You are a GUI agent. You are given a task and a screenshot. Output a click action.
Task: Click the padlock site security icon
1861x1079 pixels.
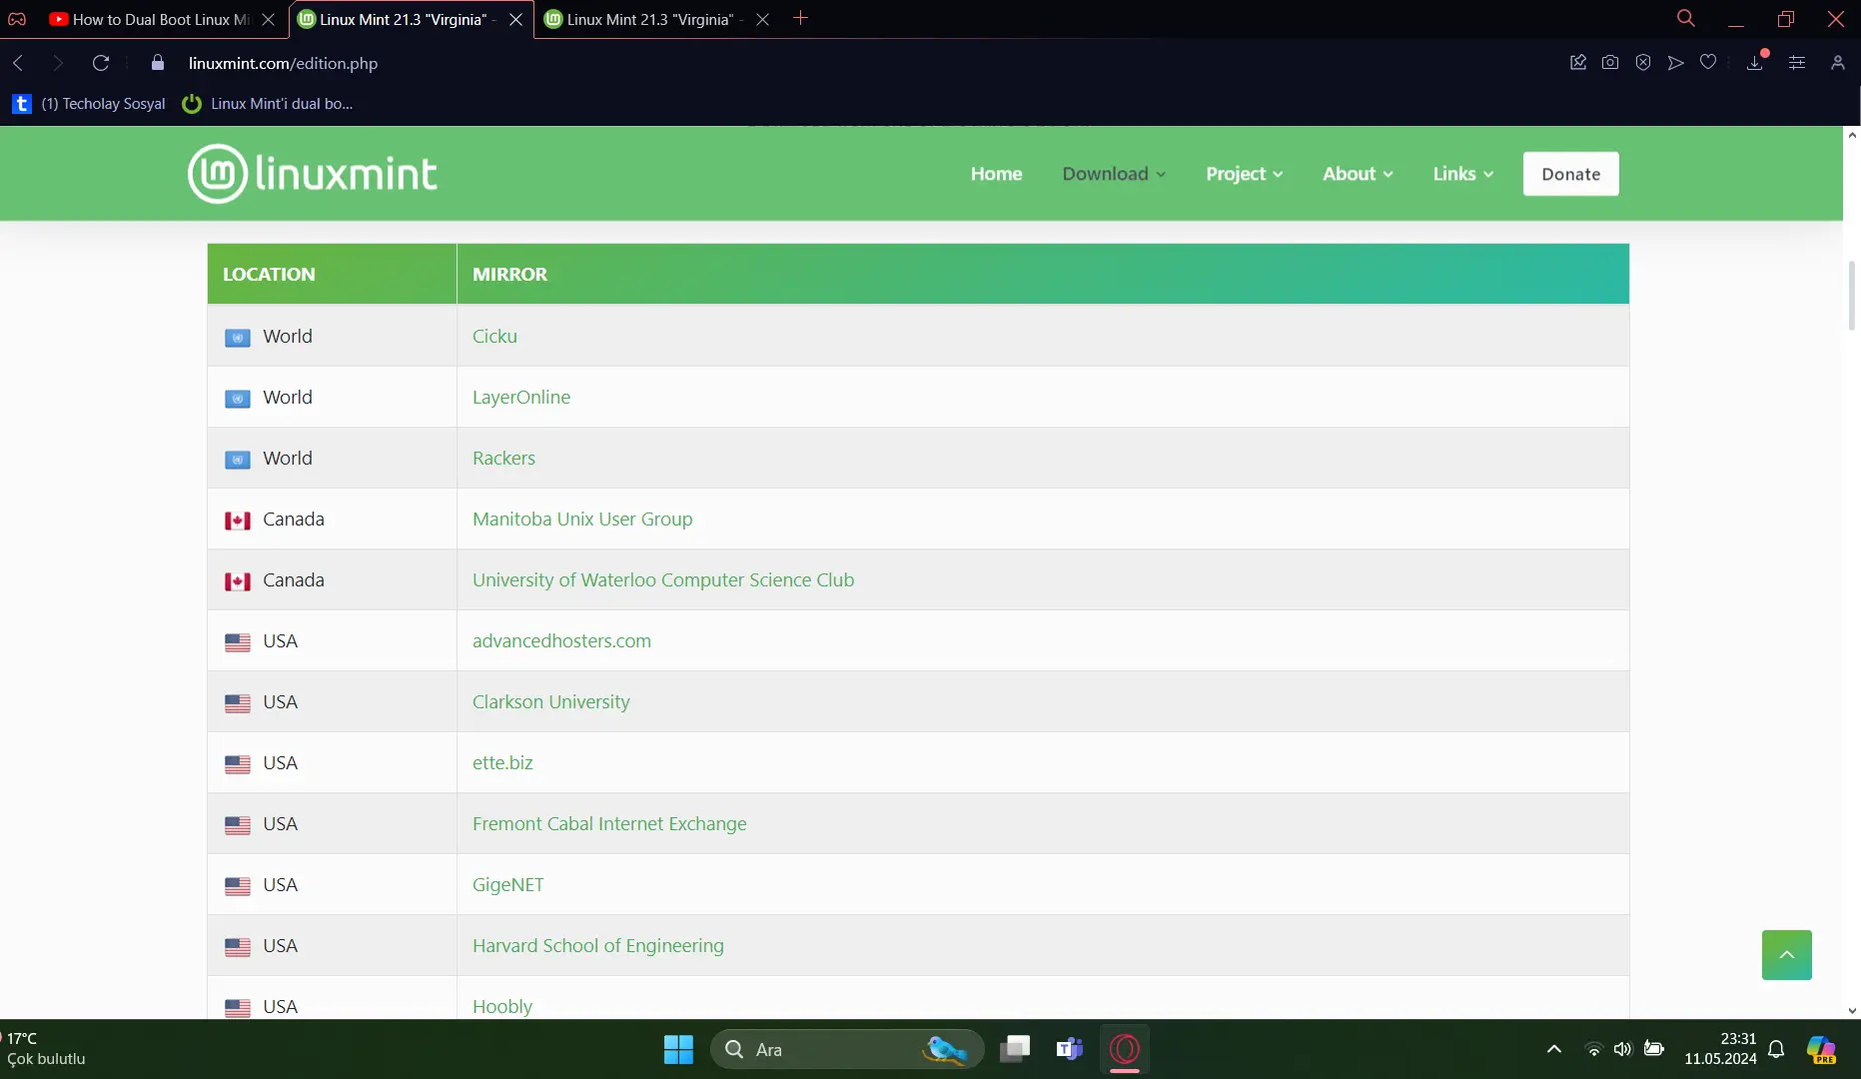(x=157, y=63)
